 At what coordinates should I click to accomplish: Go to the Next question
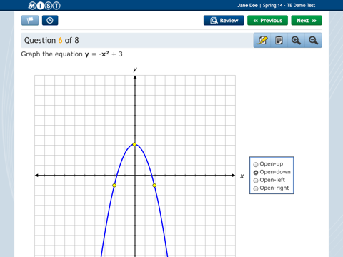pyautogui.click(x=307, y=21)
